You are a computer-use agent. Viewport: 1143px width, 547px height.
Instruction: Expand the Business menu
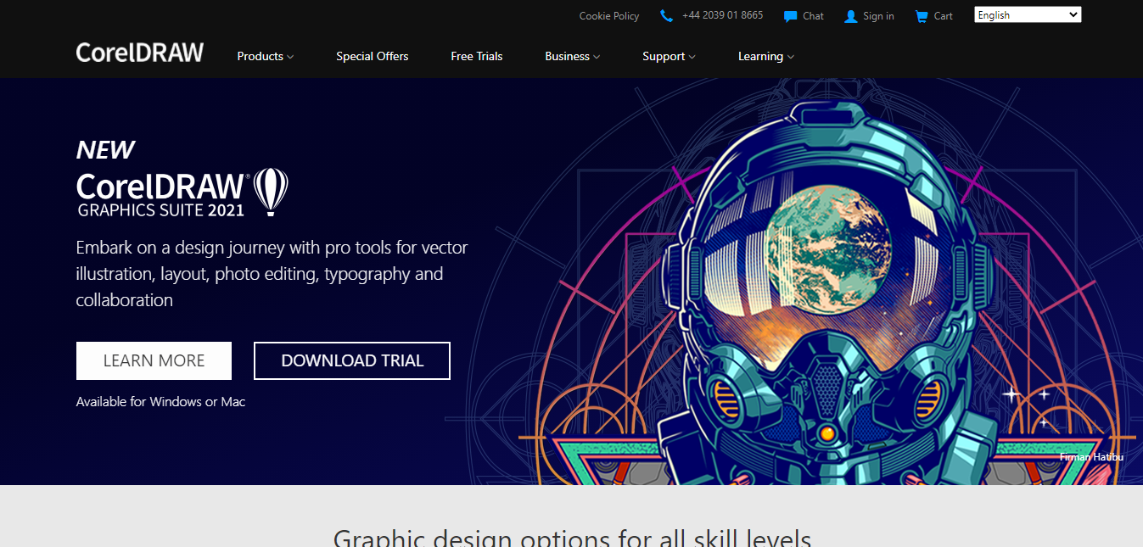572,56
